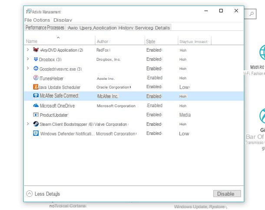265x210 pixels.
Task: Switch to Performance tab
Action: [36, 27]
